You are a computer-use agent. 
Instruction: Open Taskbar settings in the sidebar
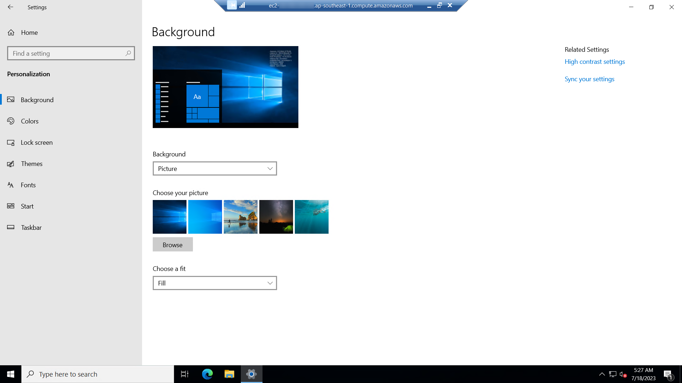31,227
